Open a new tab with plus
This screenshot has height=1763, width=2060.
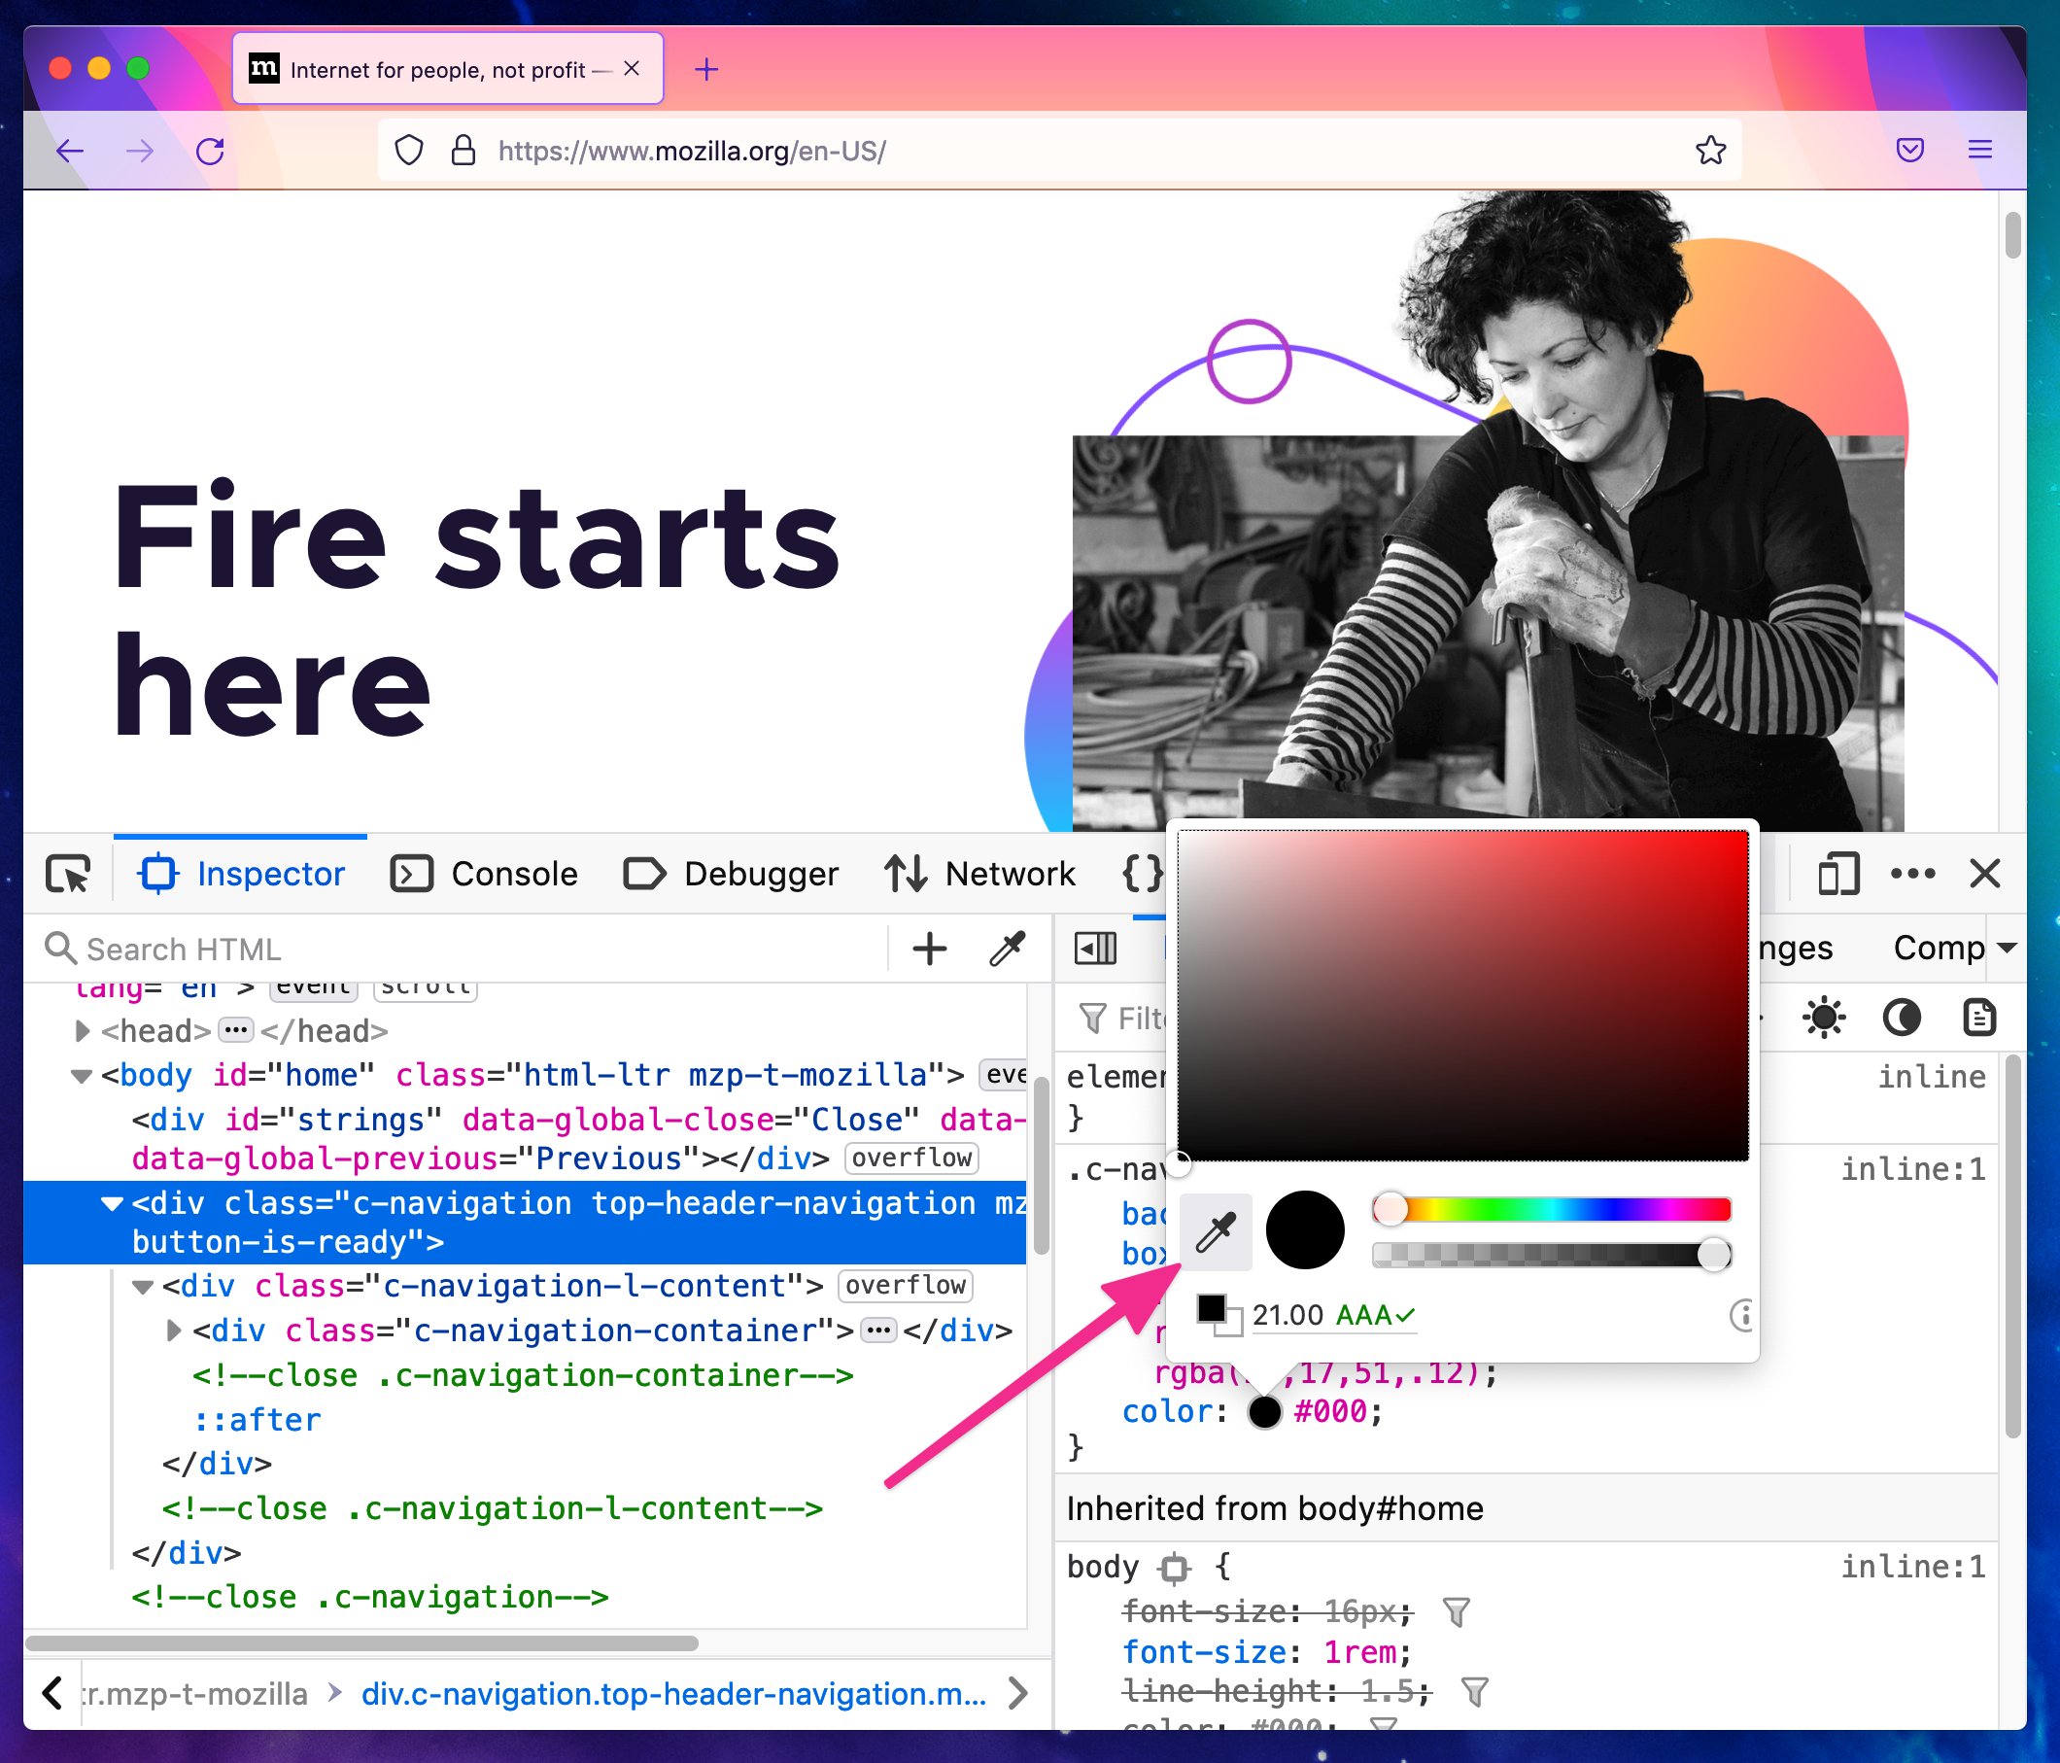(705, 70)
